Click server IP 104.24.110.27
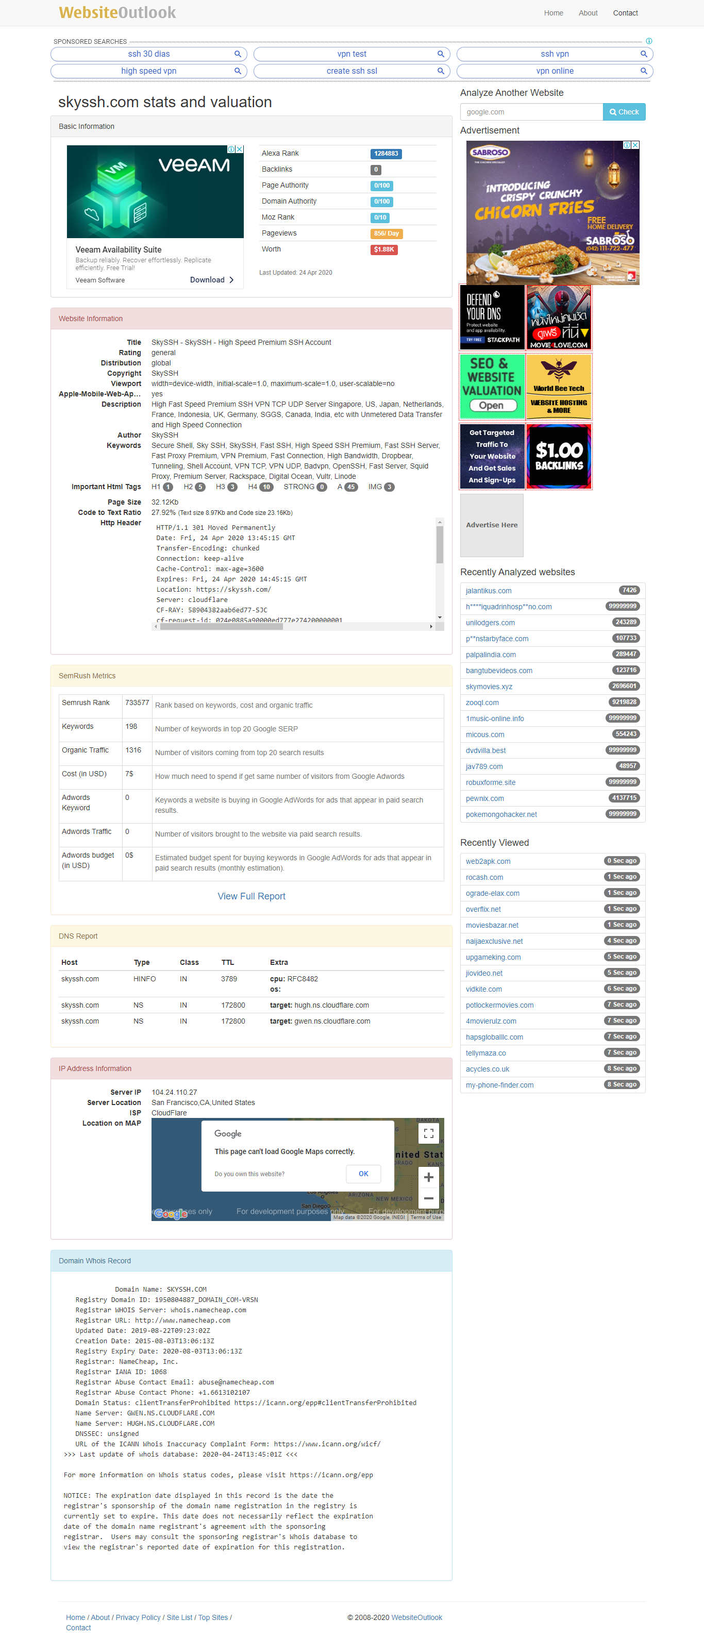Viewport: 704px width, 1638px height. coord(174,1092)
